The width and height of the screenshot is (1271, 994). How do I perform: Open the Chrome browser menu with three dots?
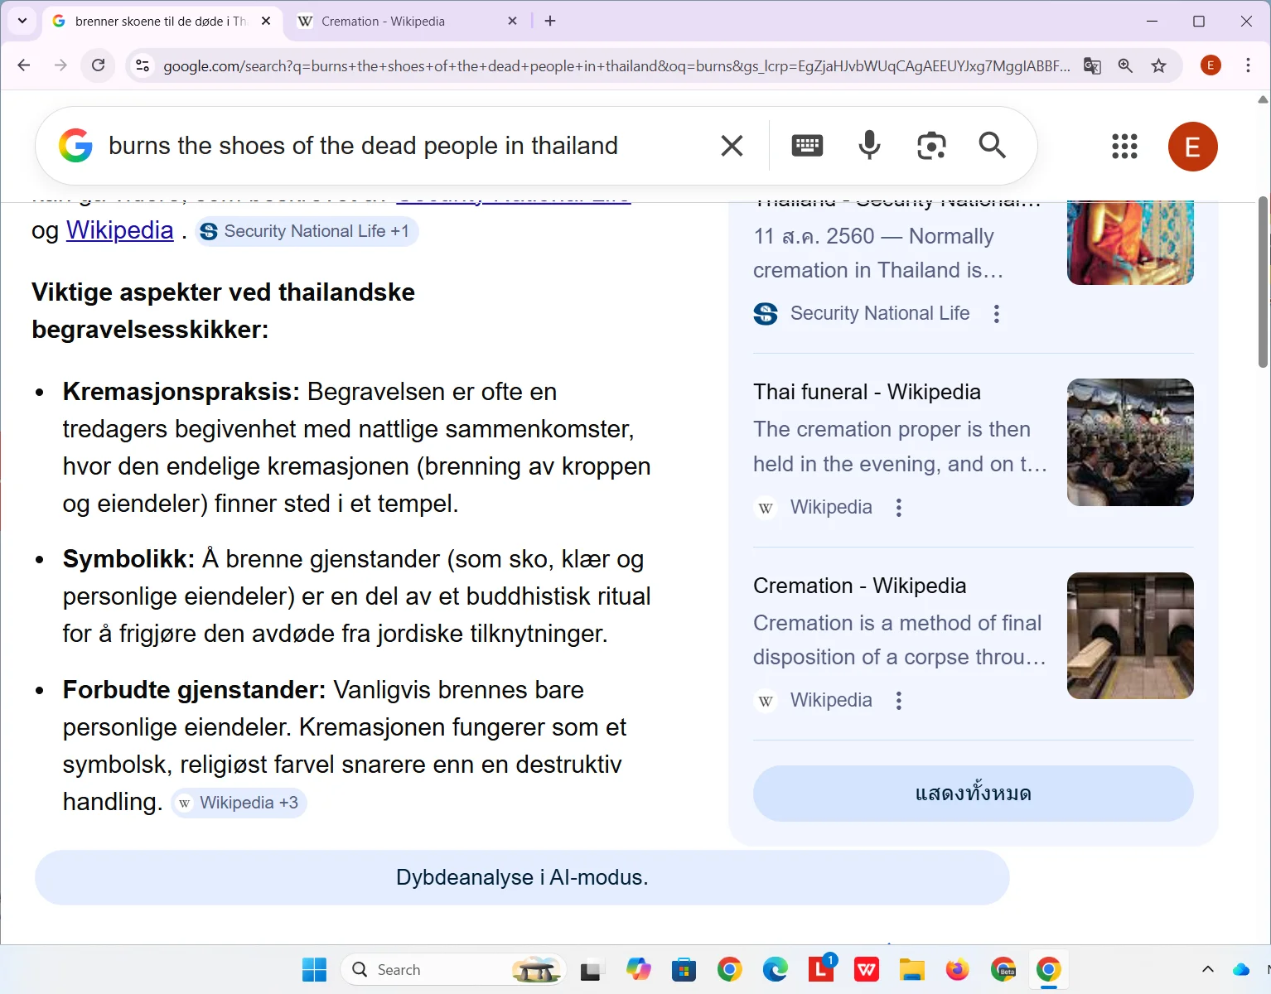[1248, 65]
